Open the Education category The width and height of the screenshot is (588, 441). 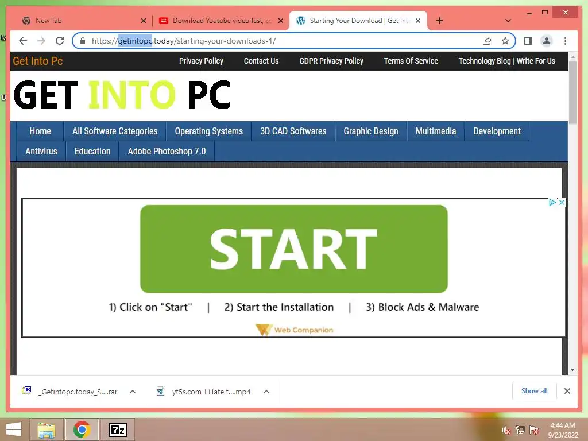(x=92, y=152)
